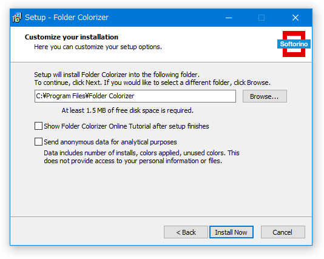
Task: Minimize the Setup window
Action: point(229,18)
